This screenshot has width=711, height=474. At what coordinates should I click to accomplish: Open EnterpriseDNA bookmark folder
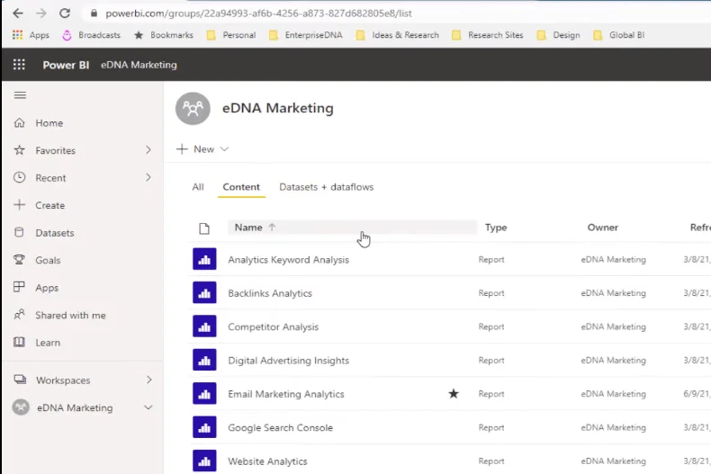tap(306, 35)
